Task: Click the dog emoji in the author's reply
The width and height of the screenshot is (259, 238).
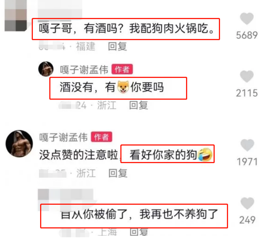Action: (123, 87)
